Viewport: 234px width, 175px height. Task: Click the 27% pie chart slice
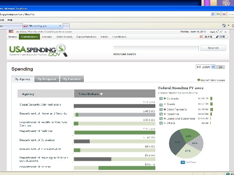pyautogui.click(x=188, y=151)
